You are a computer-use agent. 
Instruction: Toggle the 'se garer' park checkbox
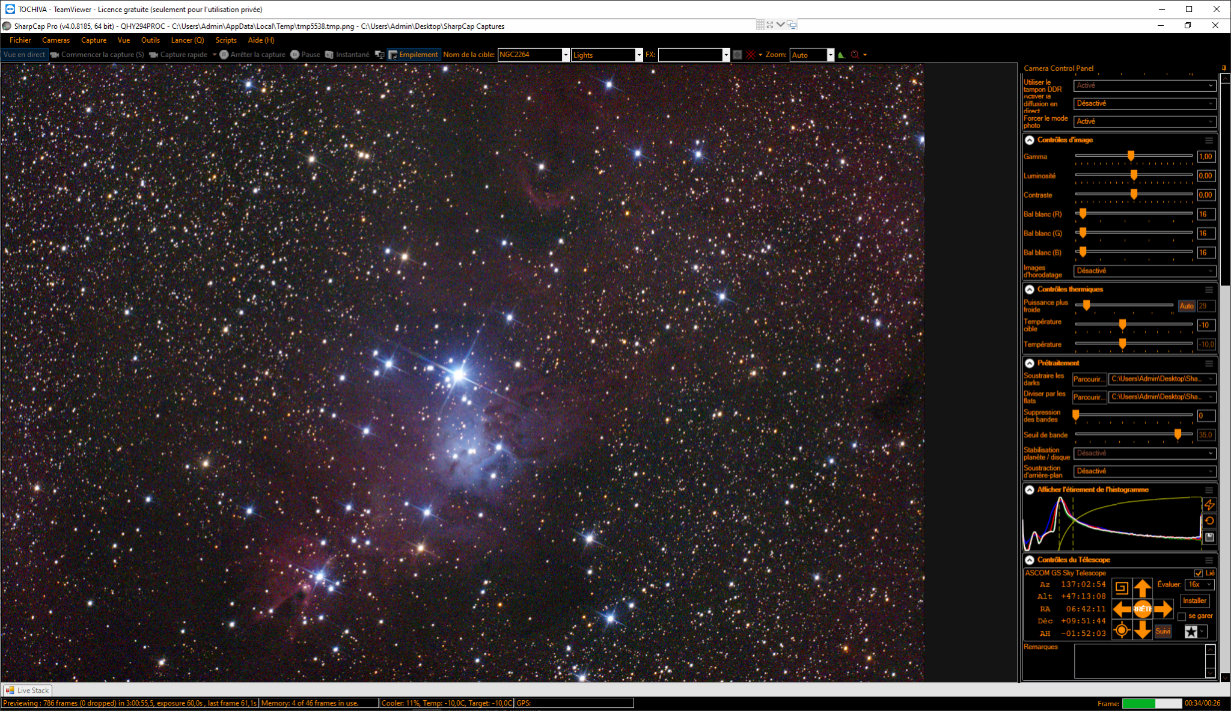[1182, 617]
